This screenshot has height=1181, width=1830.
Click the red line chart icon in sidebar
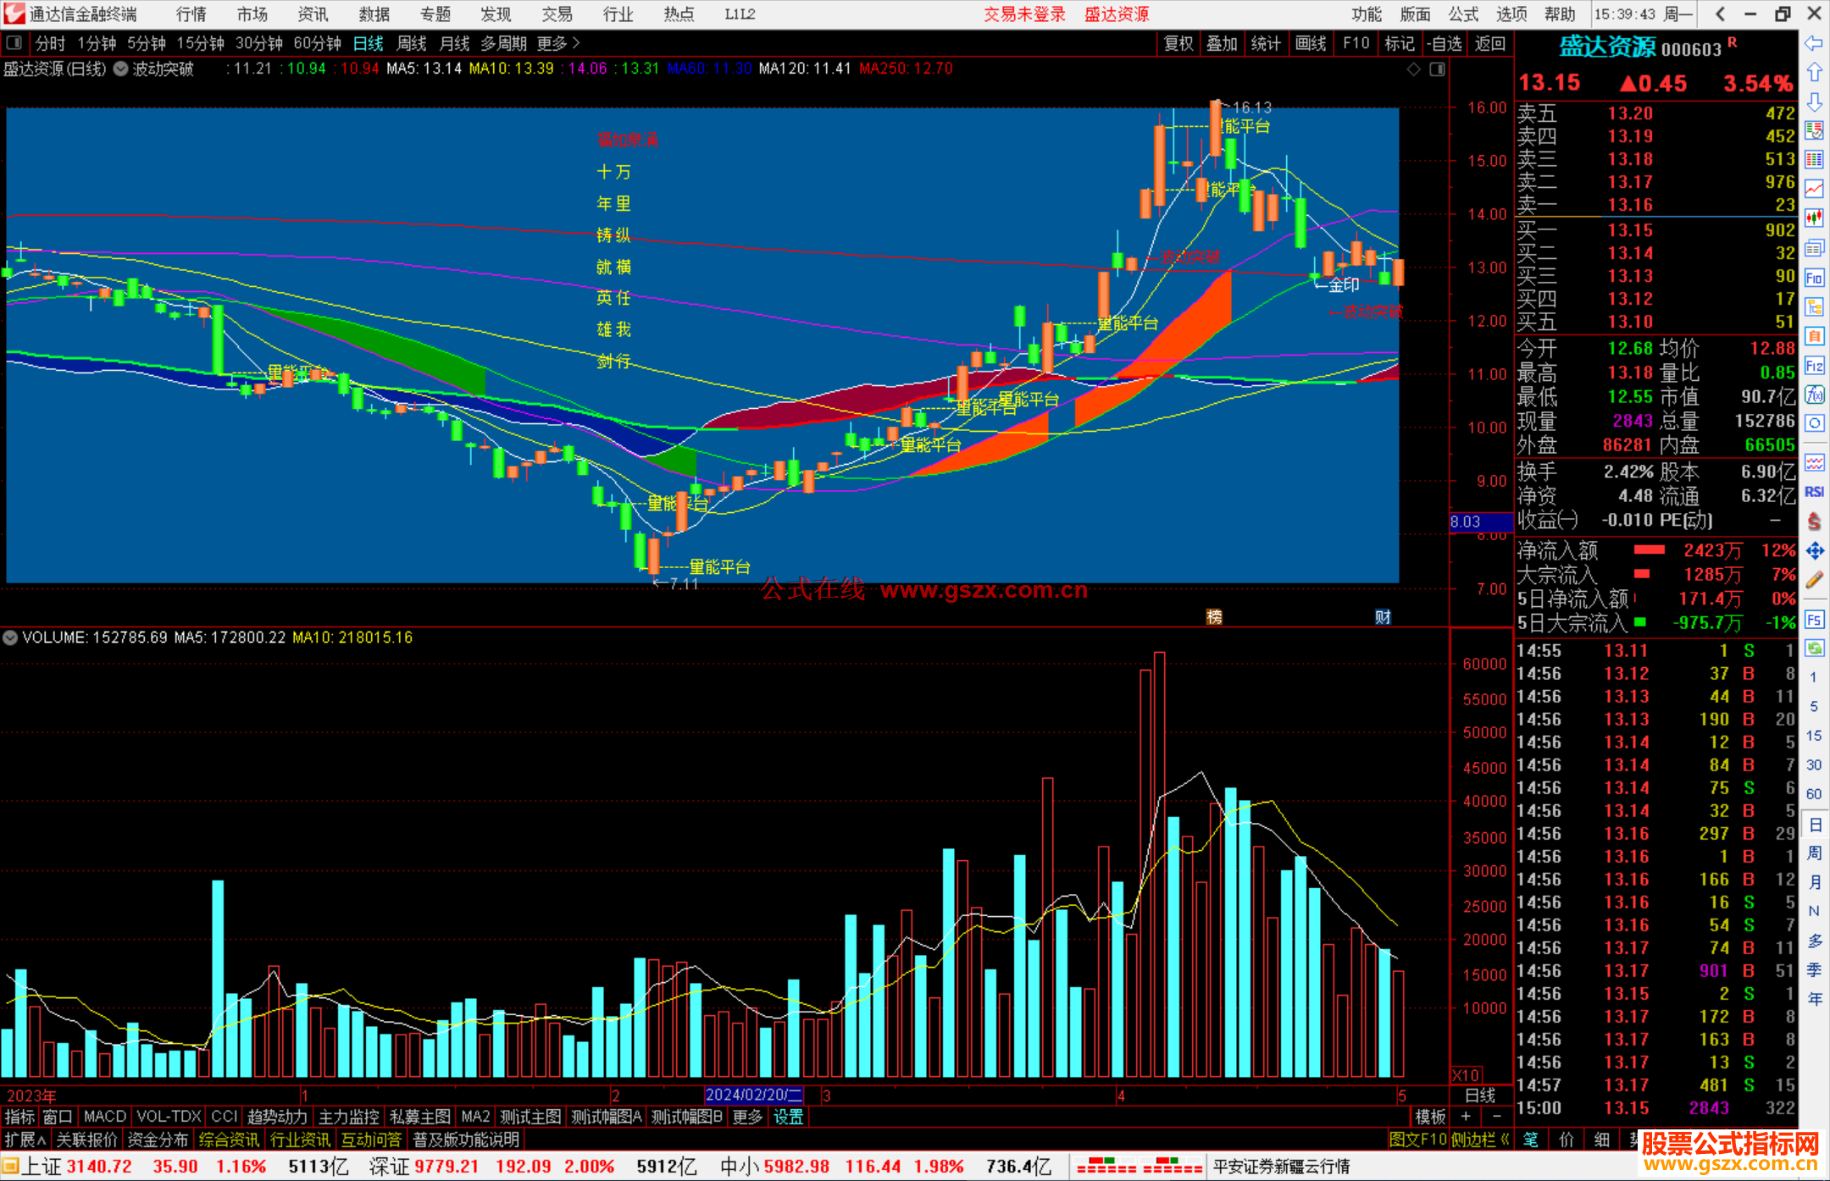click(x=1814, y=188)
